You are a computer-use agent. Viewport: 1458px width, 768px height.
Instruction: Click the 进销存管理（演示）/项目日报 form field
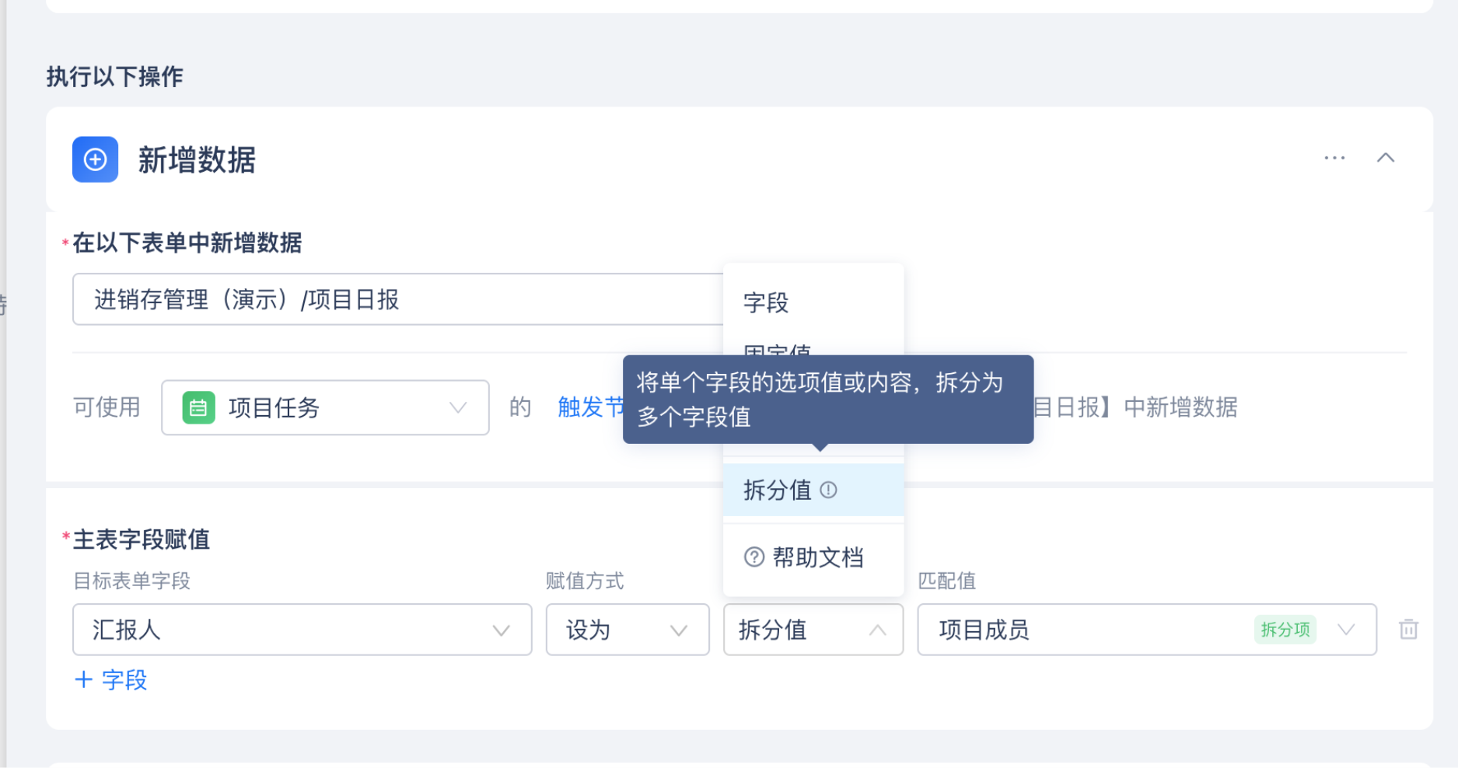coord(398,299)
